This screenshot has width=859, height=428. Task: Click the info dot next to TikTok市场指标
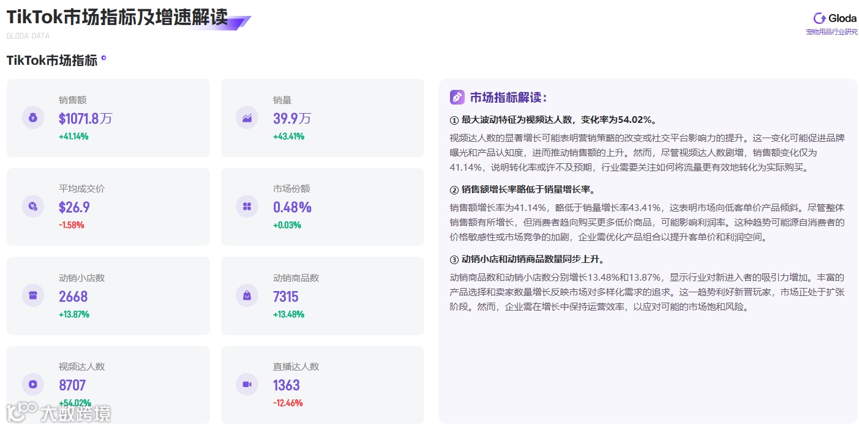point(103,58)
